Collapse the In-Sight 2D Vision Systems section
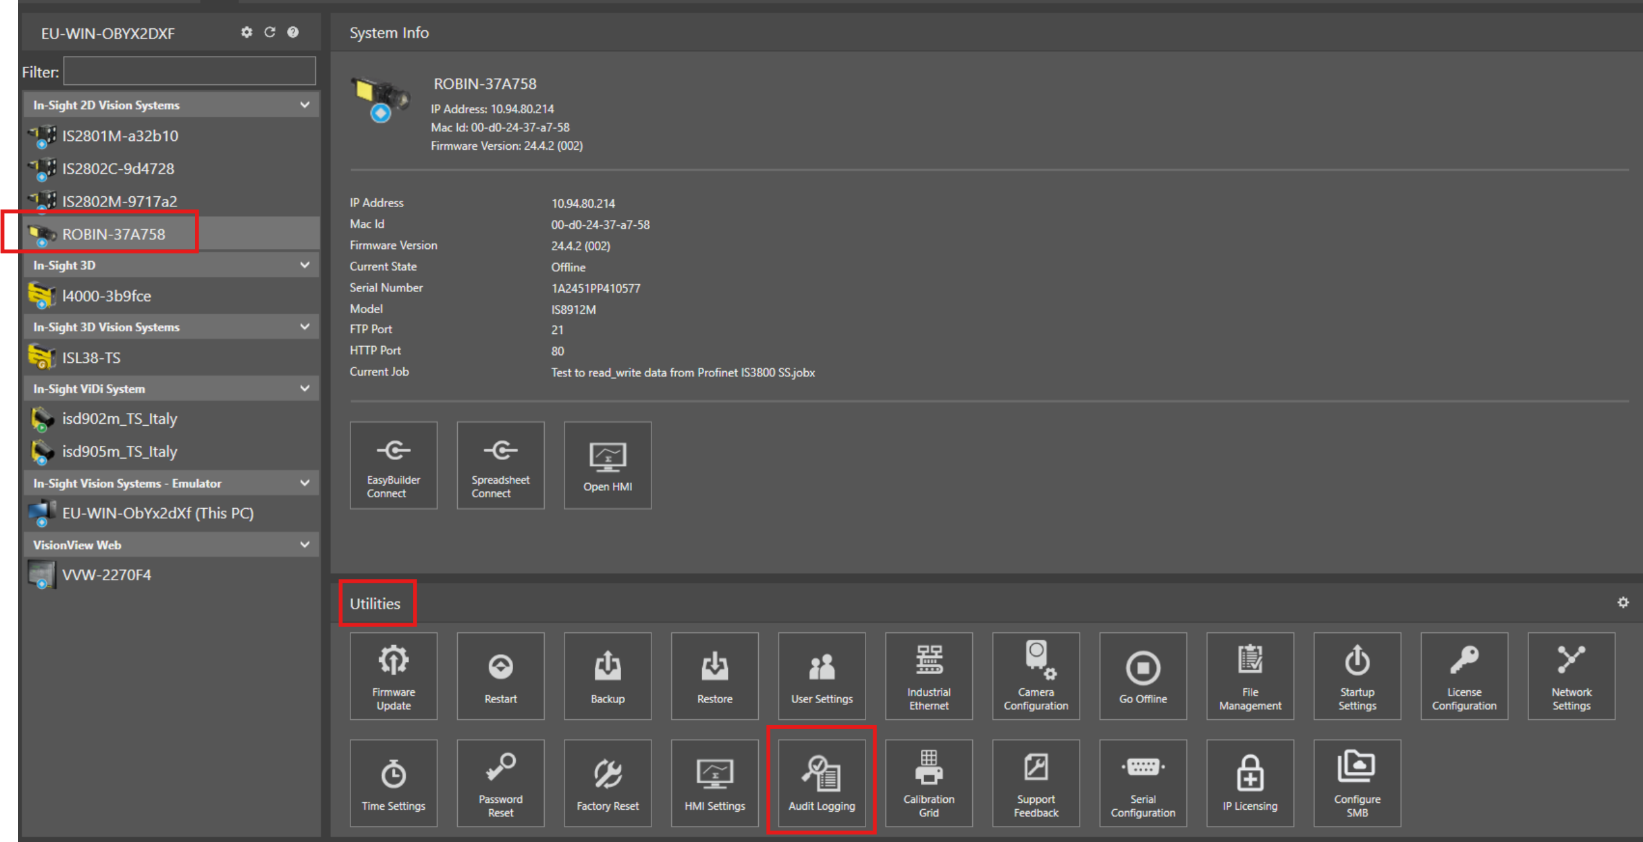 tap(304, 104)
